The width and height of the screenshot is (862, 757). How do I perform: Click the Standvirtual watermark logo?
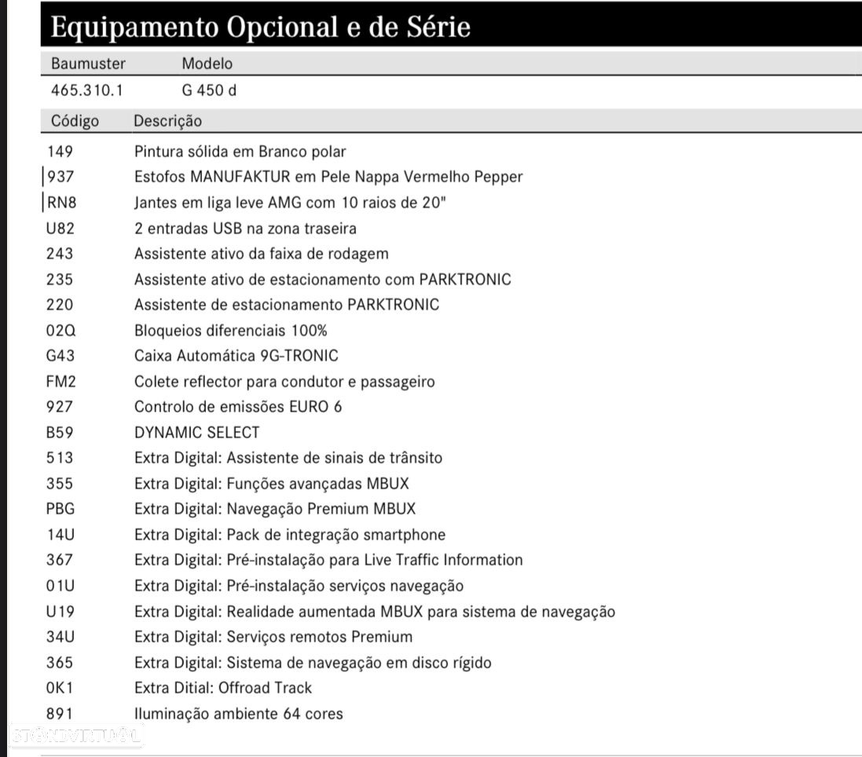pyautogui.click(x=76, y=735)
